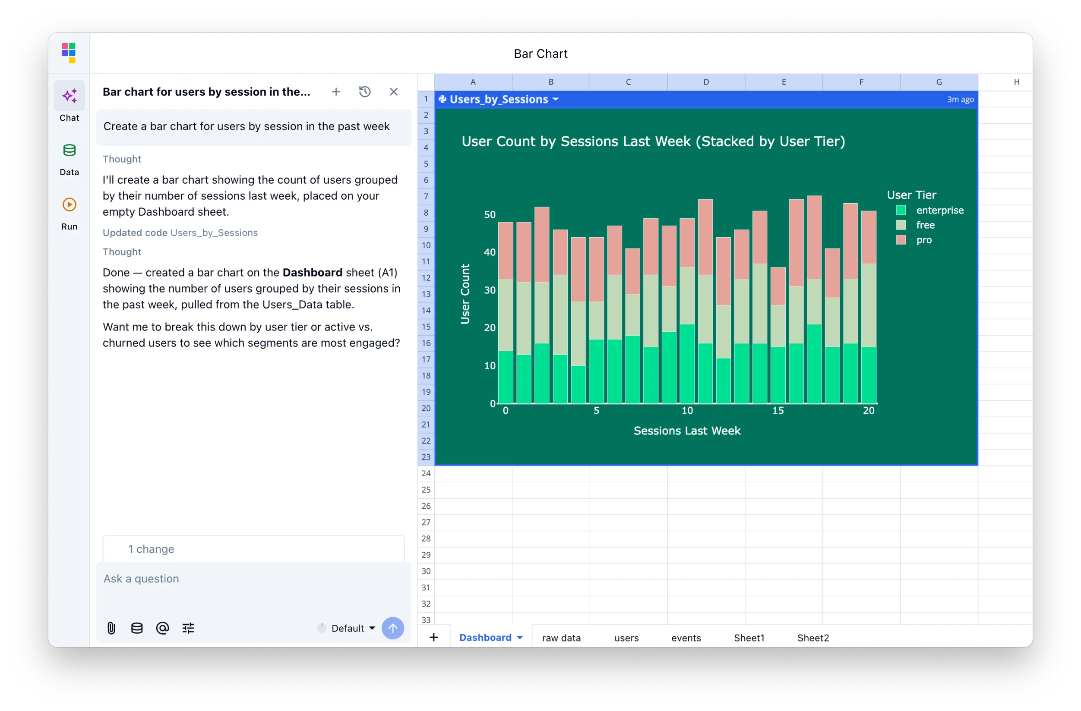Switch to the raw data sheet tab

coord(561,638)
